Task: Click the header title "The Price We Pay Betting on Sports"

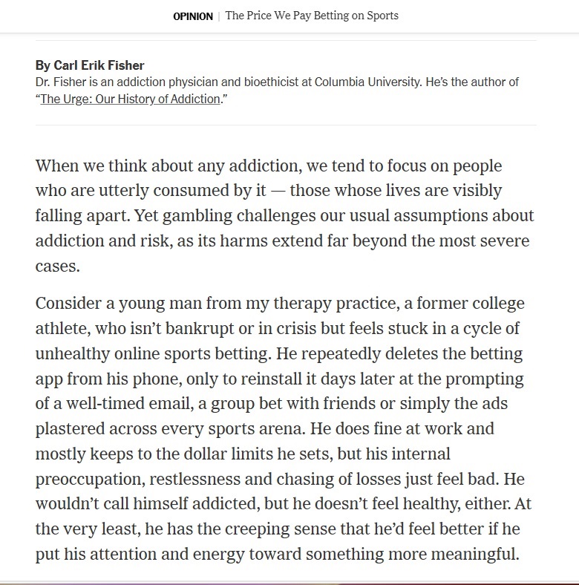Action: pos(312,16)
